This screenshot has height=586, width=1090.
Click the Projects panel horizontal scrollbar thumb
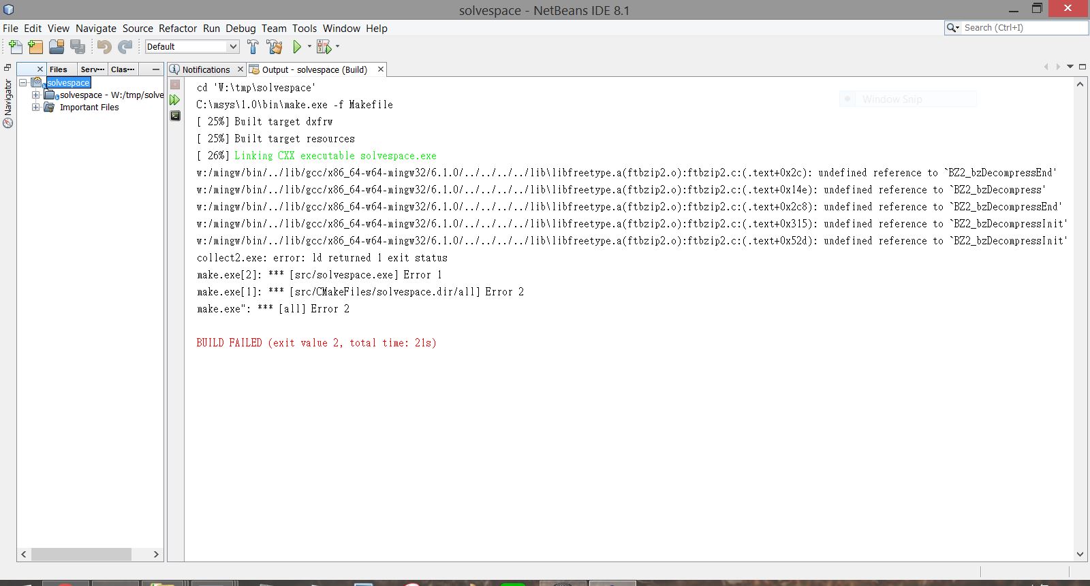80,554
